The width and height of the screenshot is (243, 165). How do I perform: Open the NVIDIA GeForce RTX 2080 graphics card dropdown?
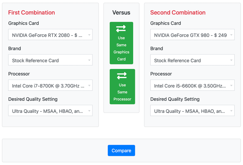pyautogui.click(x=50, y=35)
